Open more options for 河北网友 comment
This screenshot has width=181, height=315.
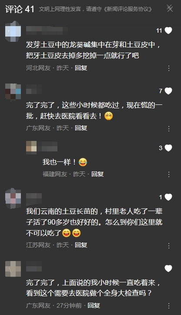[x=169, y=68]
